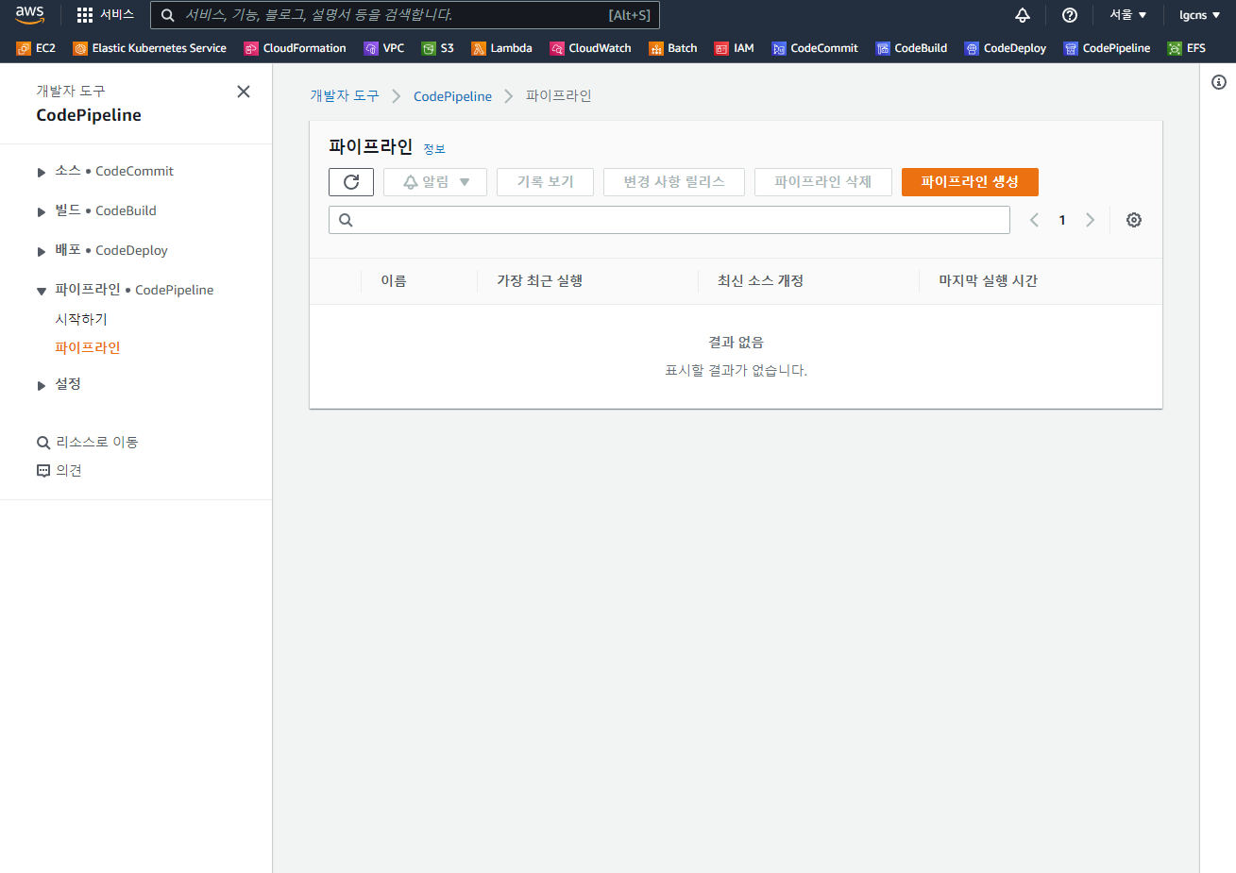Click the 파이프라인 생성 button
Screen dimensions: 1236x873
click(x=970, y=182)
